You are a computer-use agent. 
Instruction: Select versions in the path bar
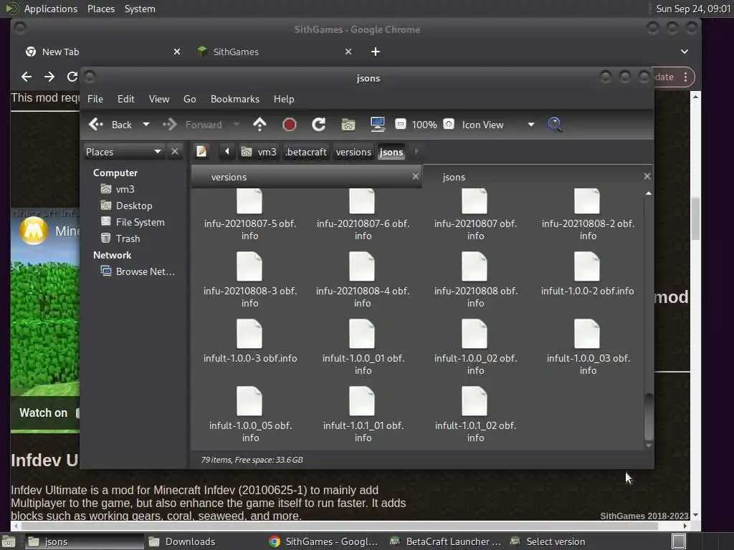(x=353, y=152)
